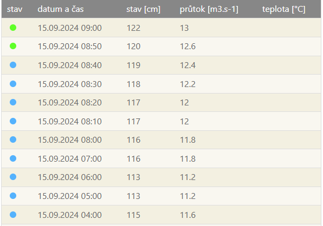Click the 'stav [cm]' column header
The width and height of the screenshot is (323, 226).
tap(144, 9)
